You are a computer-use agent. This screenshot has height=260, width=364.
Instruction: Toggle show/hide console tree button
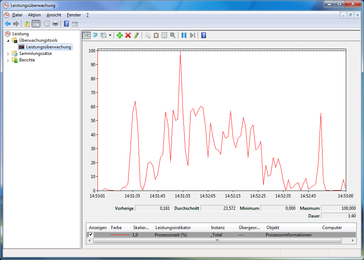pos(36,24)
